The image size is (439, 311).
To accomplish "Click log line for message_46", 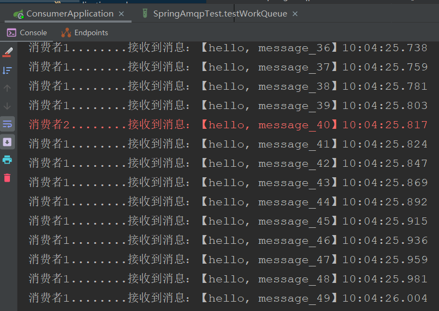I will 228,241.
